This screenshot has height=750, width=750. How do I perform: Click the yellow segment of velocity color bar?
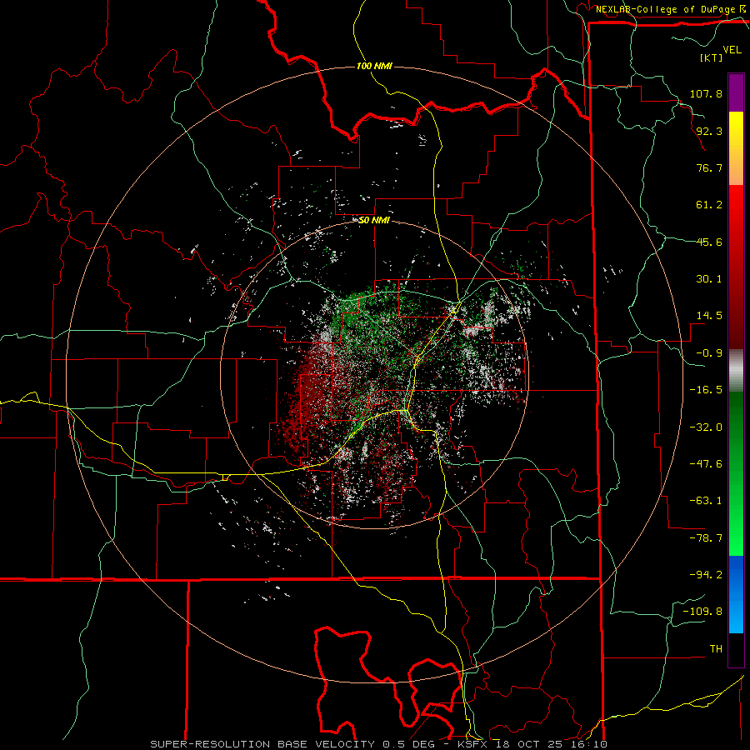pyautogui.click(x=736, y=148)
